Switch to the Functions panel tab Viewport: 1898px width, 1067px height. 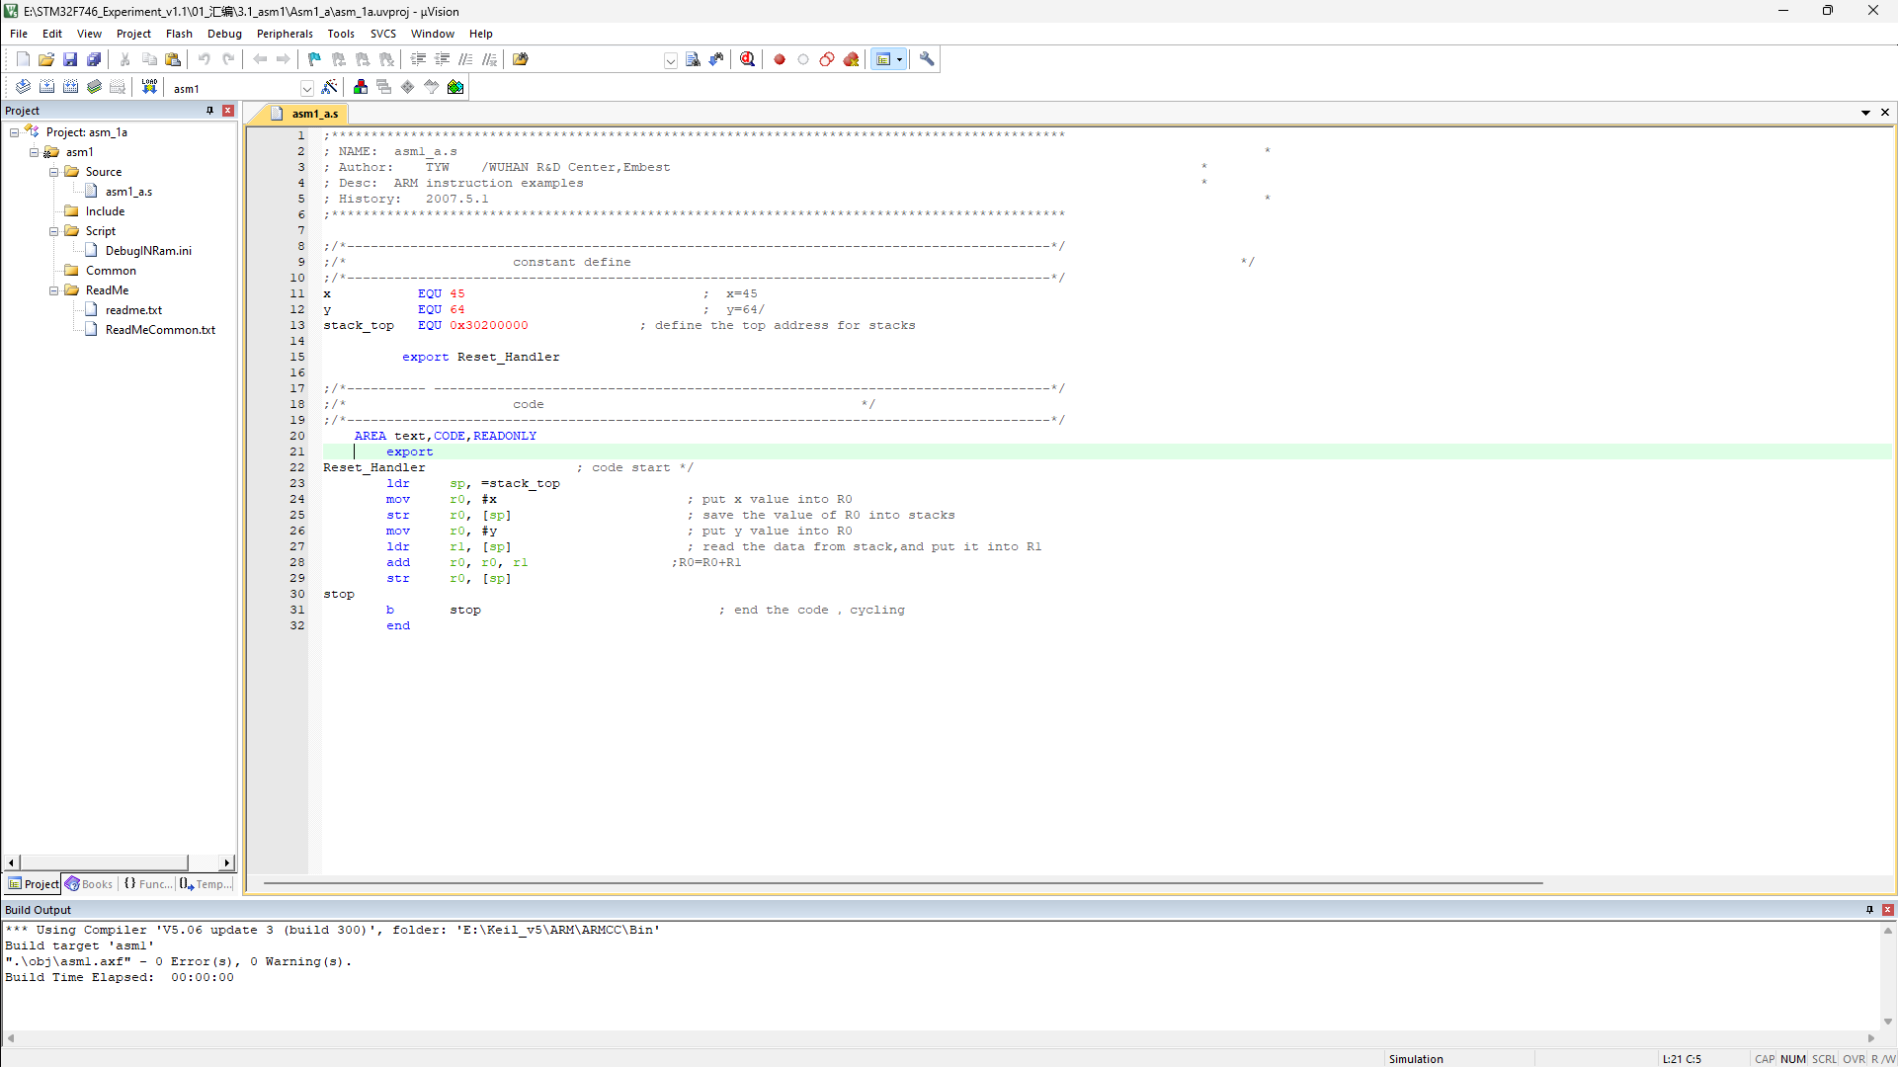coord(146,884)
